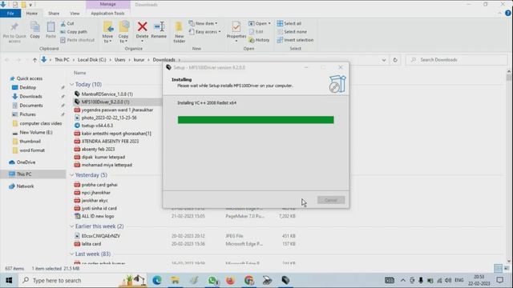
Task: Select MantraRDService_1.0.8 (1) file
Action: tap(107, 94)
